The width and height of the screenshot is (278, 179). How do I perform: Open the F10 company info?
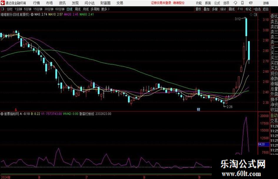coord(240,9)
